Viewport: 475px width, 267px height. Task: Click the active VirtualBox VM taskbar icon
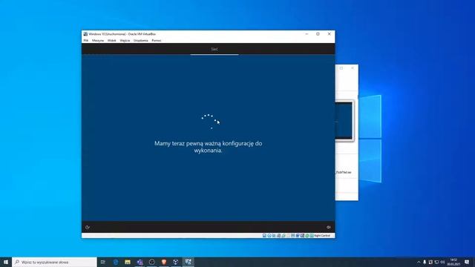click(x=188, y=262)
